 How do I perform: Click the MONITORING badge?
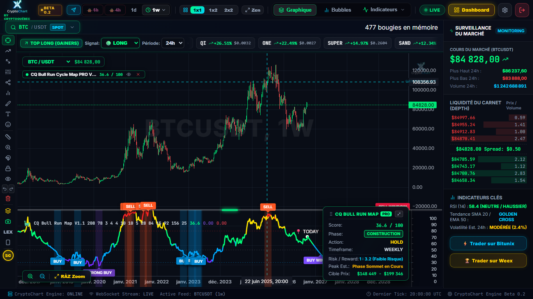(x=511, y=31)
